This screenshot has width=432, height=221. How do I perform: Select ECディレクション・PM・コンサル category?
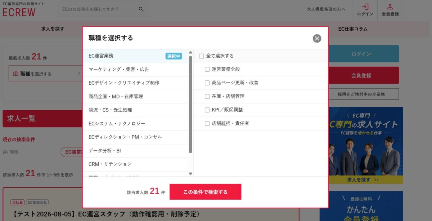point(135,137)
